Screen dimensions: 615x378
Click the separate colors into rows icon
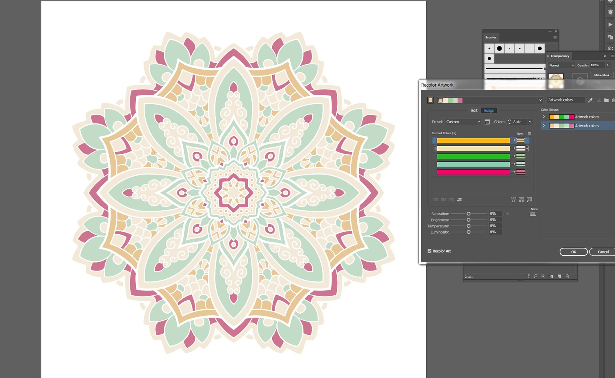coord(444,200)
